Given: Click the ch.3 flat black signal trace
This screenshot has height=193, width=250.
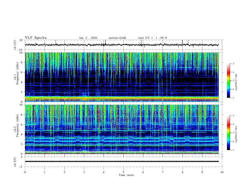Looking at the screenshot, I should point(122,161).
